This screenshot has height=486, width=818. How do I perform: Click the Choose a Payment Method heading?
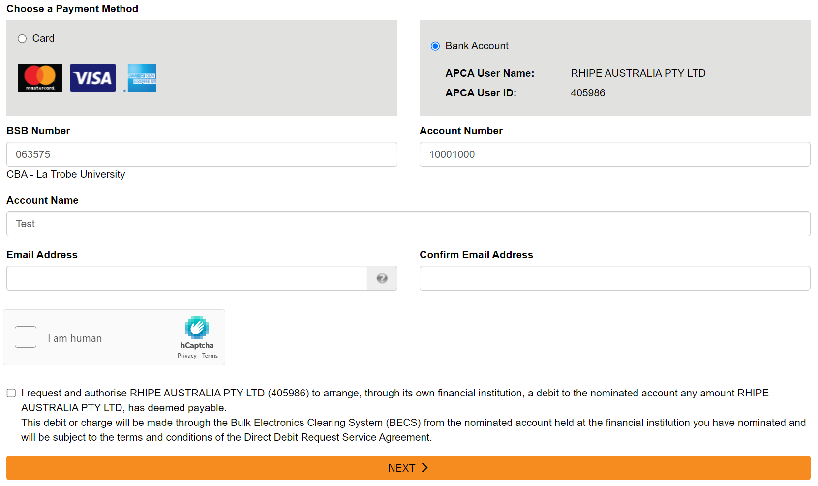[x=72, y=8]
